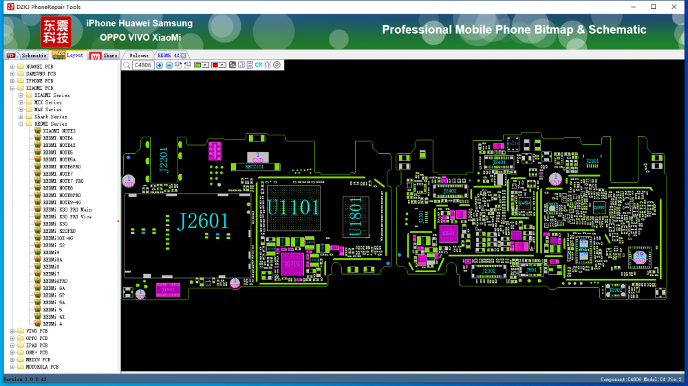Screen dimensions: 688x386
Task: Expand the IPAD PCB folder
Action: (x=12, y=345)
